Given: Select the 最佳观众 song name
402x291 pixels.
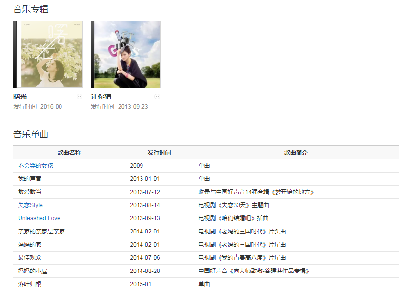Looking at the screenshot, I should [30, 258].
